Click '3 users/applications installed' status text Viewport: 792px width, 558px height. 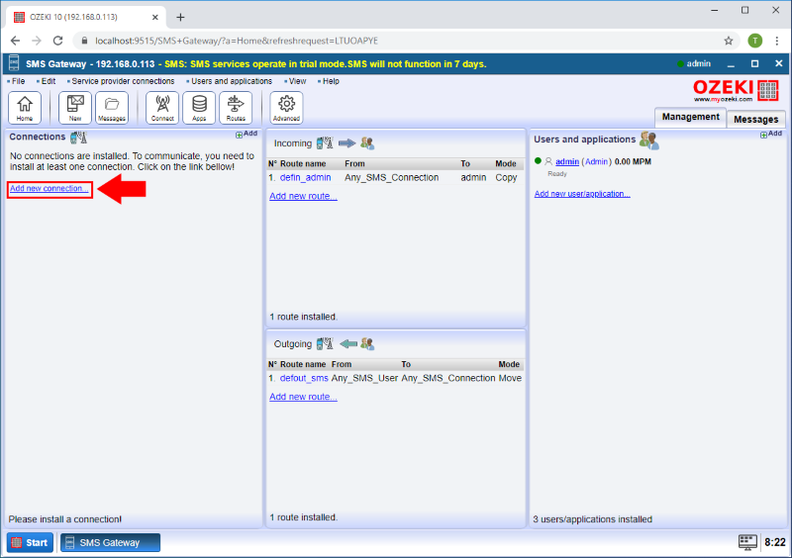[592, 519]
